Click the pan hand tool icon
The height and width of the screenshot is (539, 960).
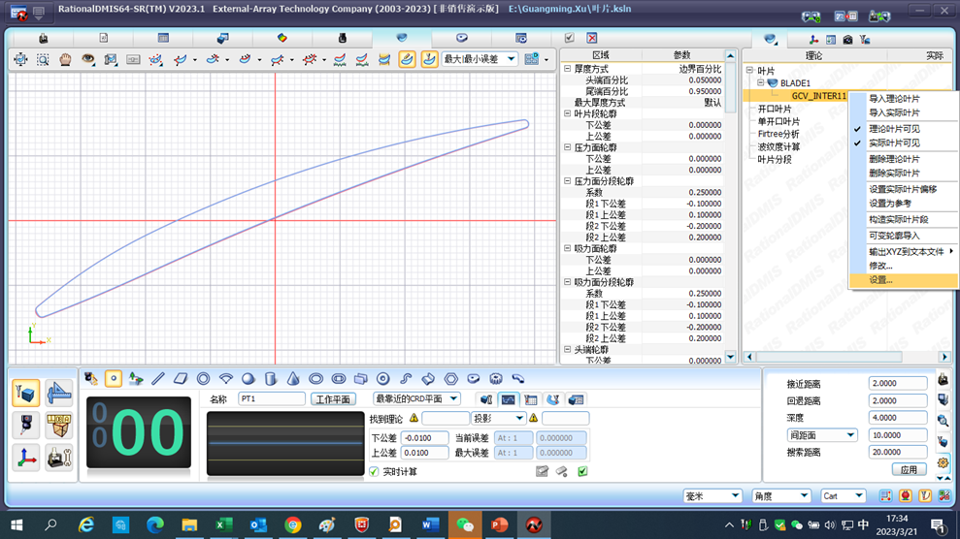click(x=65, y=59)
